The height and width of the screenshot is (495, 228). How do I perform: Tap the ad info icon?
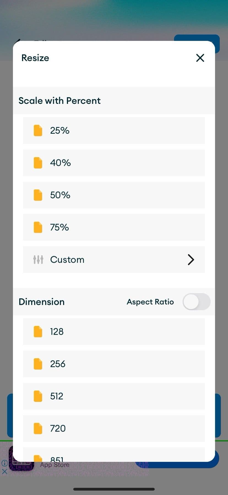tap(4, 463)
